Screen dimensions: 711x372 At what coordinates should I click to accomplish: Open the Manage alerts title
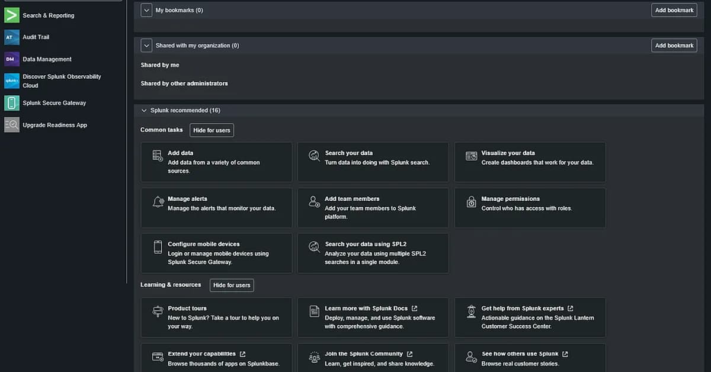(188, 199)
